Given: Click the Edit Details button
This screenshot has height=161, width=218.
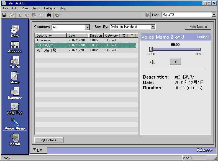Looking at the screenshot, I should click(49, 140).
